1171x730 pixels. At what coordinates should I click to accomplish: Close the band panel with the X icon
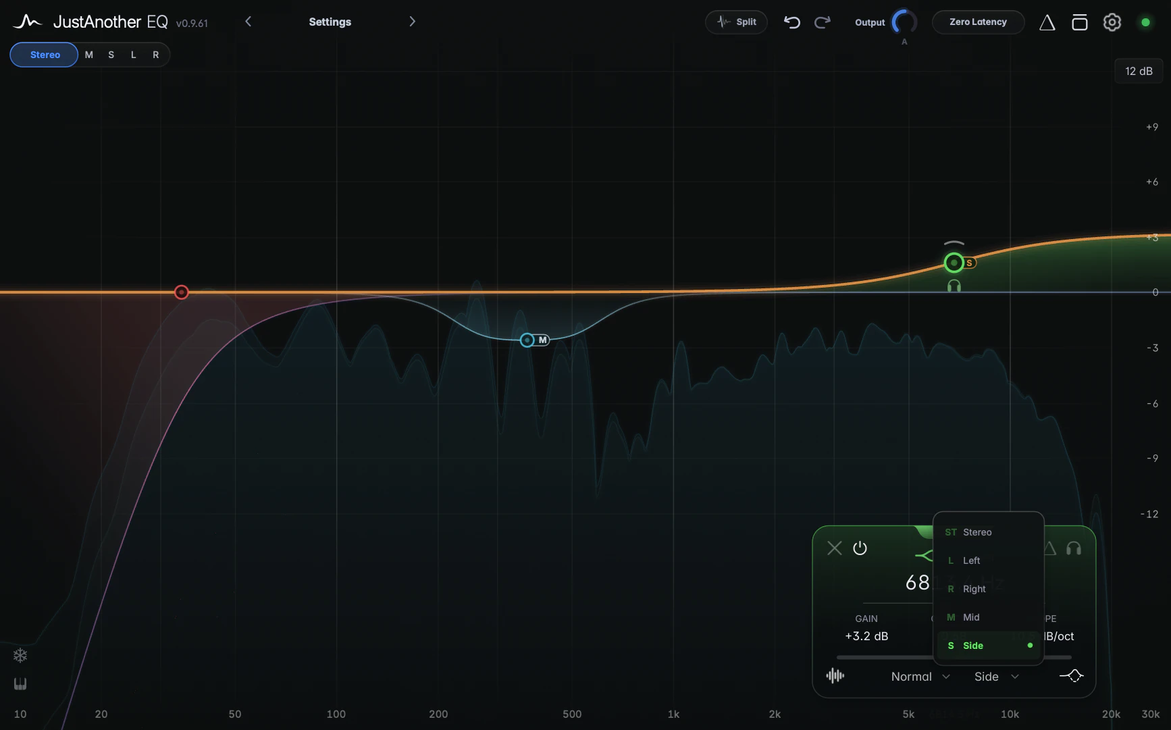835,548
